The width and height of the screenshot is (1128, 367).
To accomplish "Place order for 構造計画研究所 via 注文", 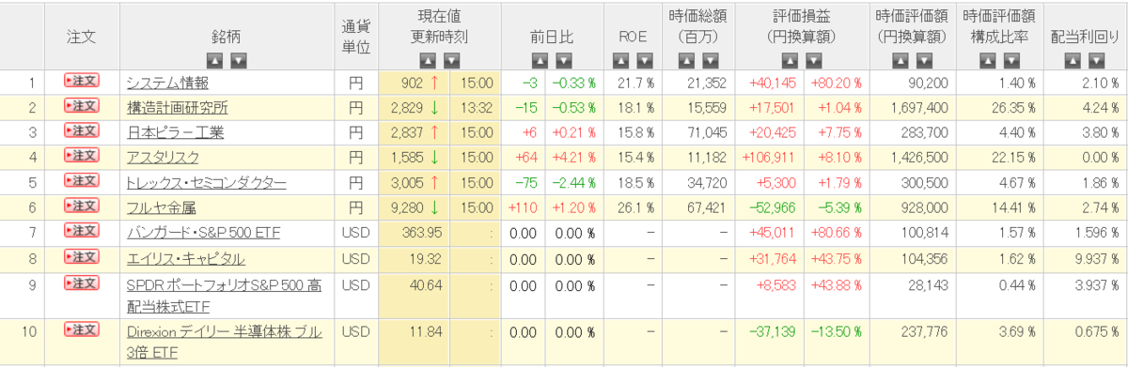I will click(81, 105).
